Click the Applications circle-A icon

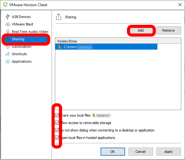(x=8, y=61)
